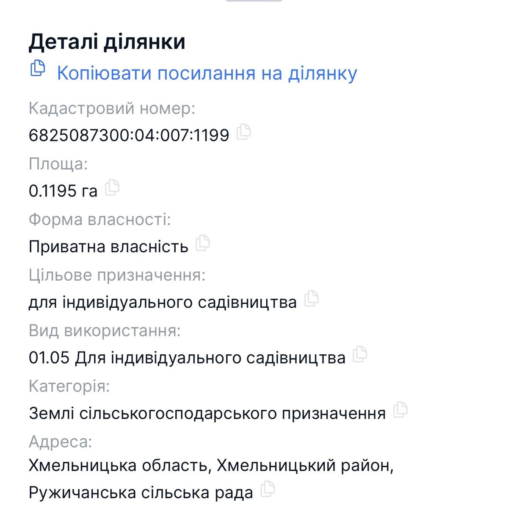Copy the area value 0.1195 га using its icon
Viewport: 508px width, 508px height.
point(113,188)
